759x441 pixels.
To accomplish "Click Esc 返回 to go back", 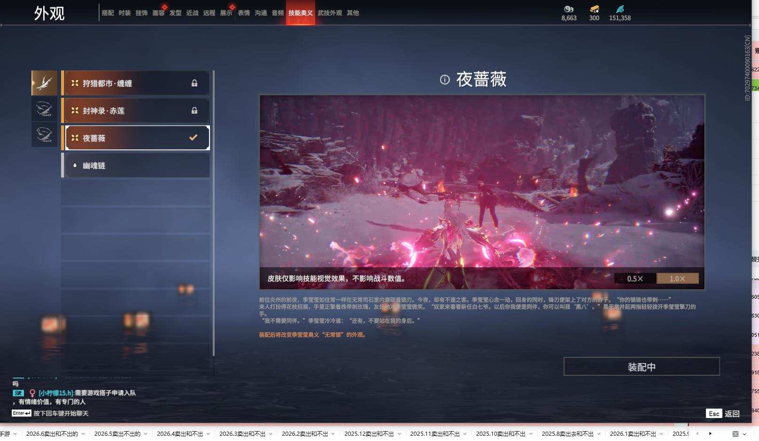I will [x=723, y=414].
